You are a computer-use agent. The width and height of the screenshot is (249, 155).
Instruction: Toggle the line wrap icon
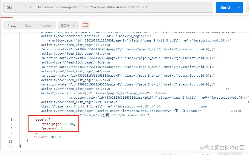click(x=86, y=26)
